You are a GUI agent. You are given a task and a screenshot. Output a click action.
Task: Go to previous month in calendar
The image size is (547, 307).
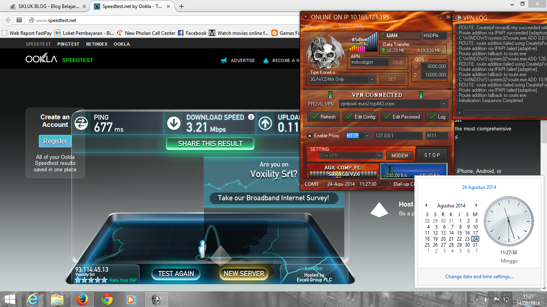(x=426, y=205)
